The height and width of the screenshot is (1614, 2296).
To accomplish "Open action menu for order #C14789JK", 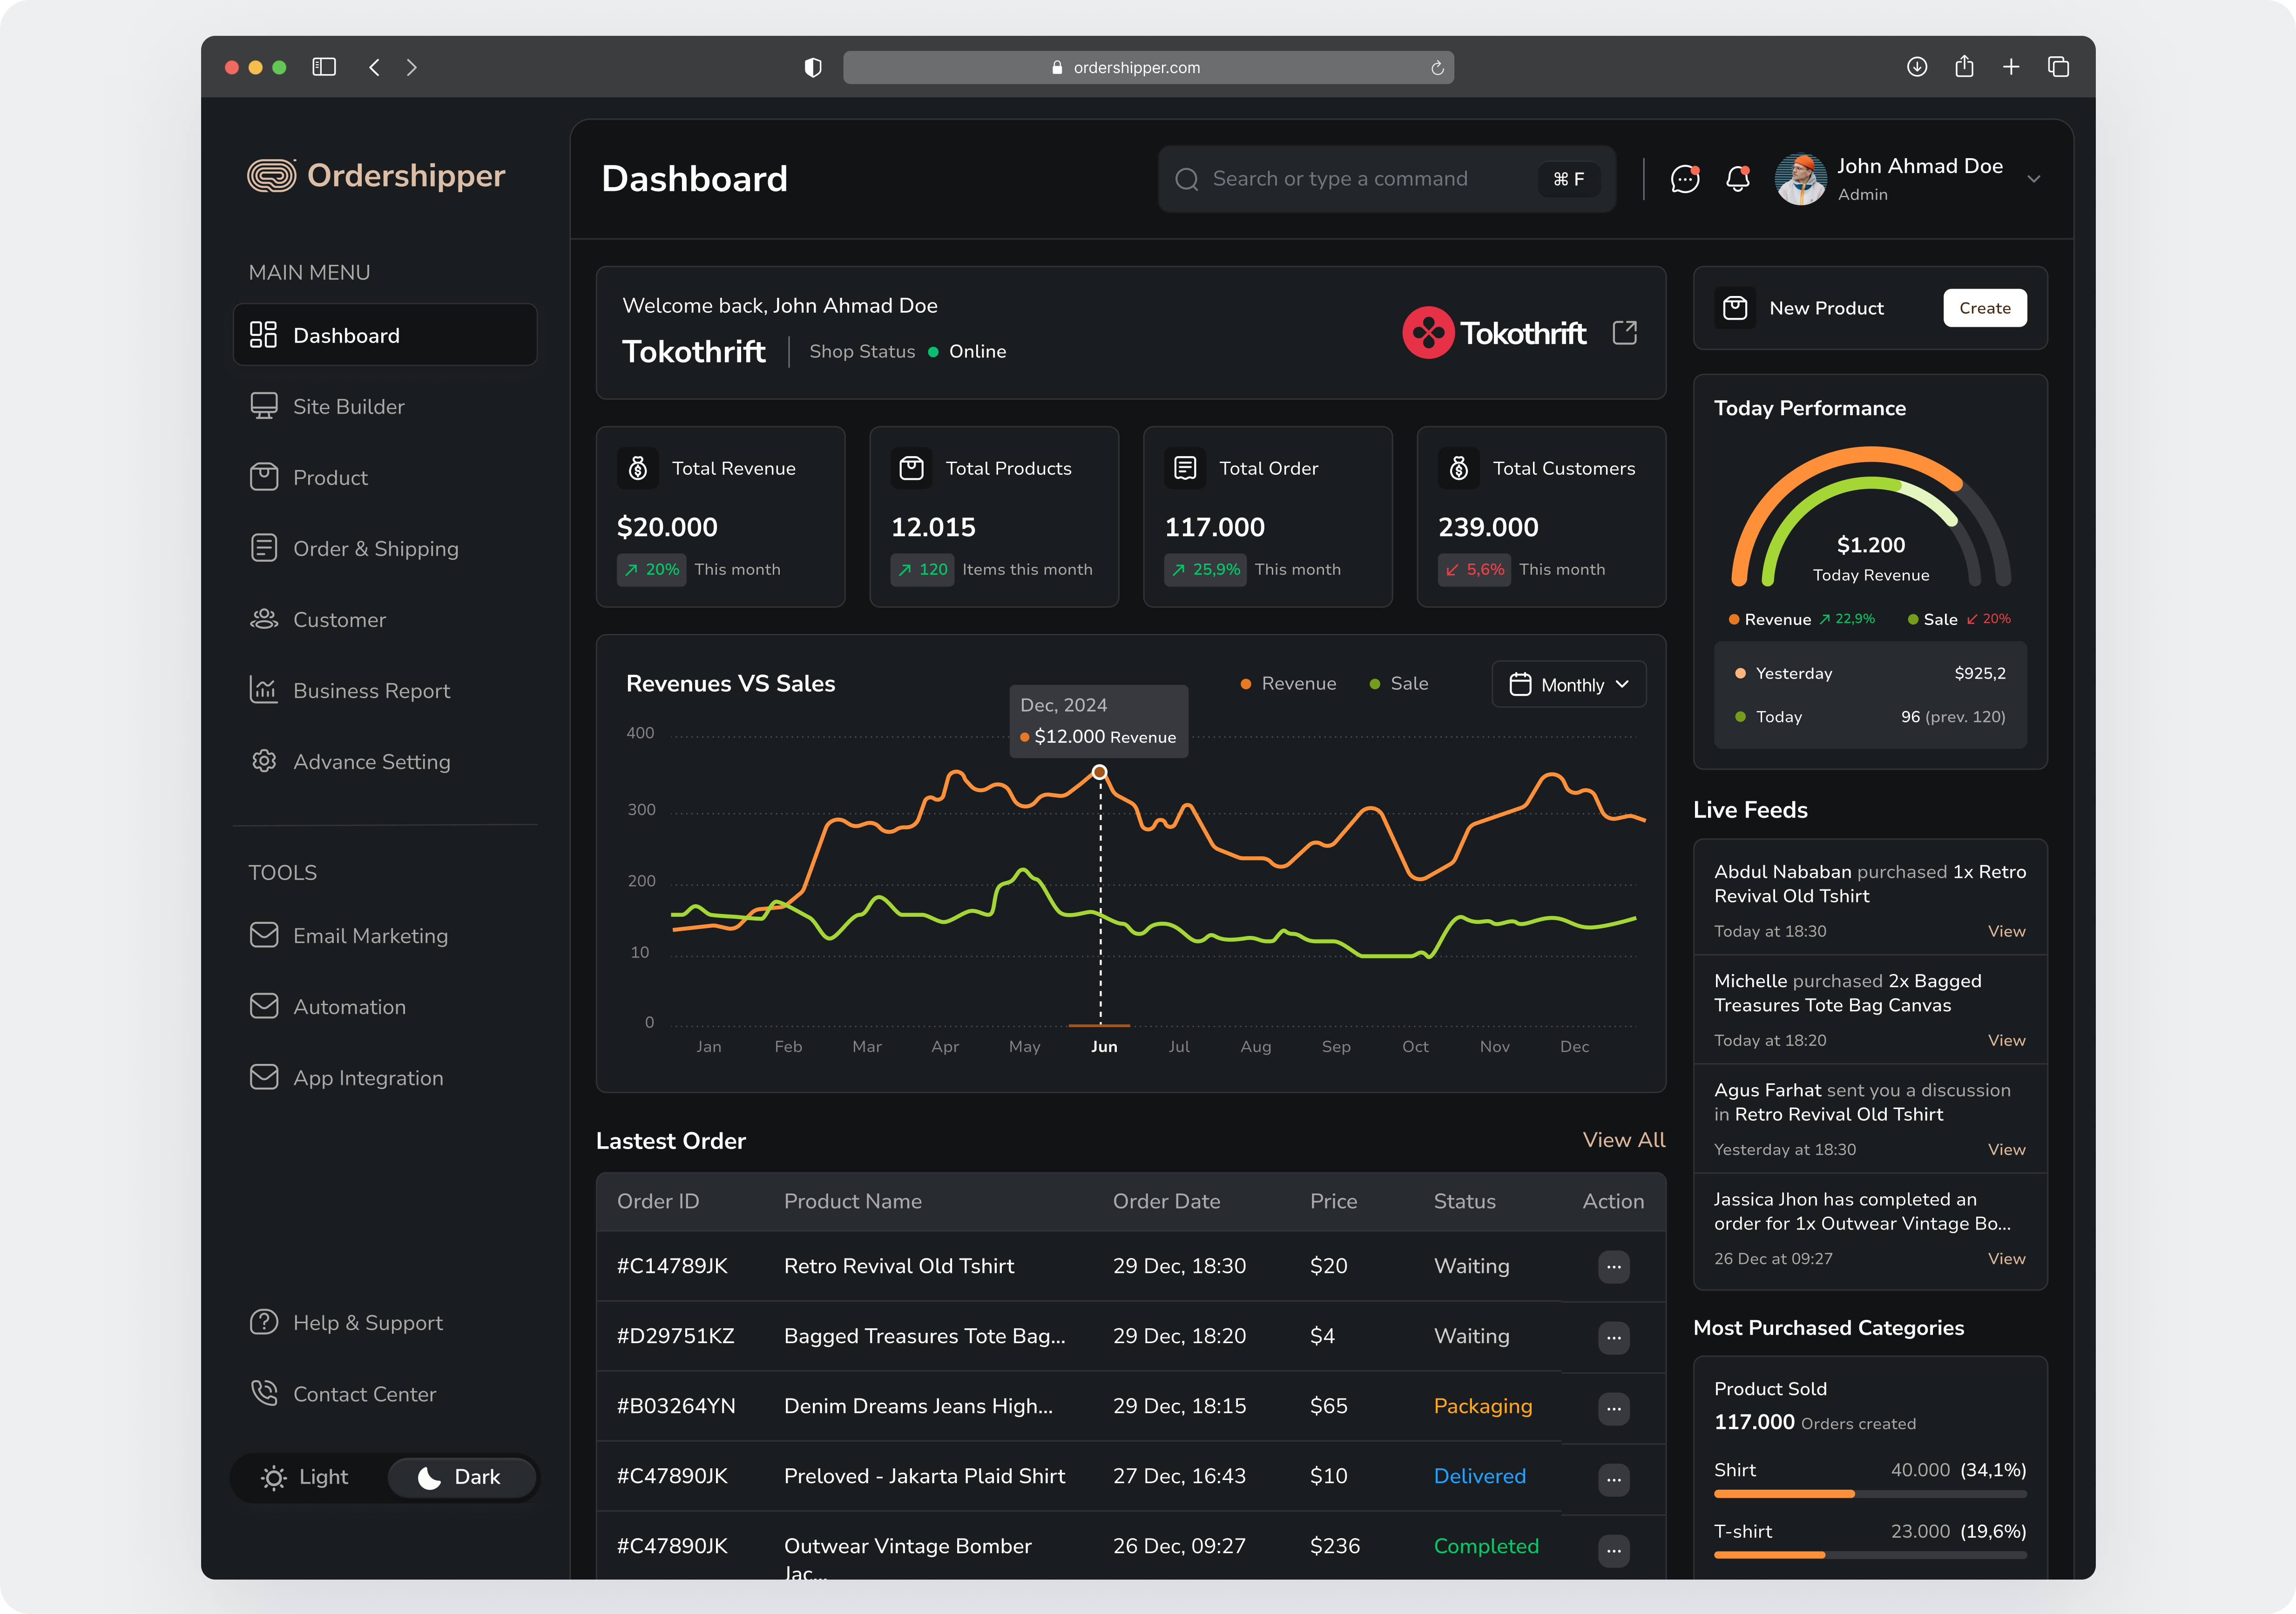I will (x=1613, y=1267).
